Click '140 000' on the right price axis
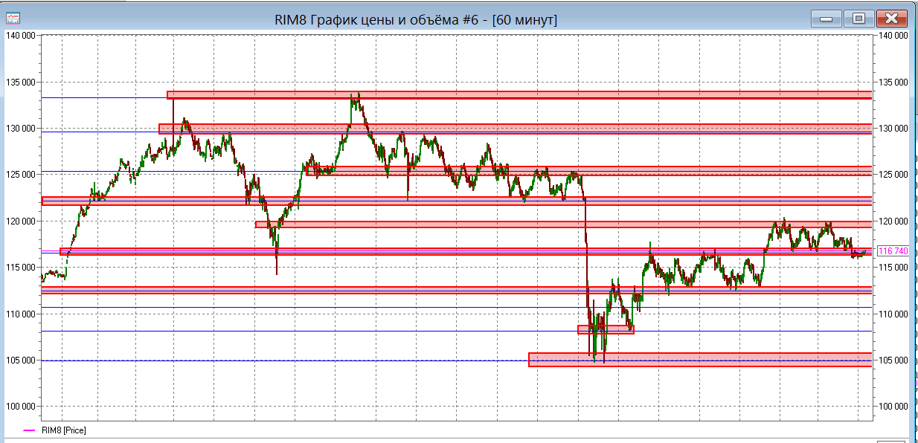The height and width of the screenshot is (443, 918). coord(893,35)
